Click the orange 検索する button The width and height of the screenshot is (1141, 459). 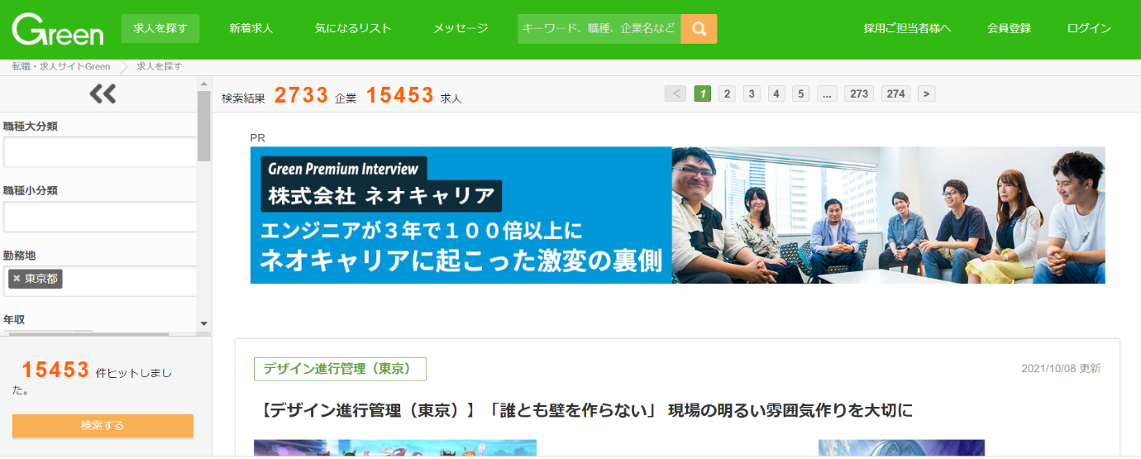point(103,426)
